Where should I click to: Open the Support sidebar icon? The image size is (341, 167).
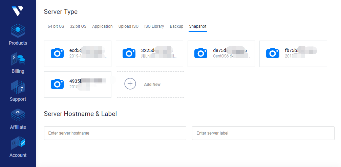[x=18, y=87]
